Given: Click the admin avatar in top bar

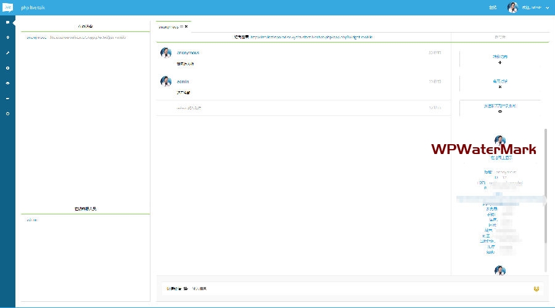Looking at the screenshot, I should click(512, 7).
